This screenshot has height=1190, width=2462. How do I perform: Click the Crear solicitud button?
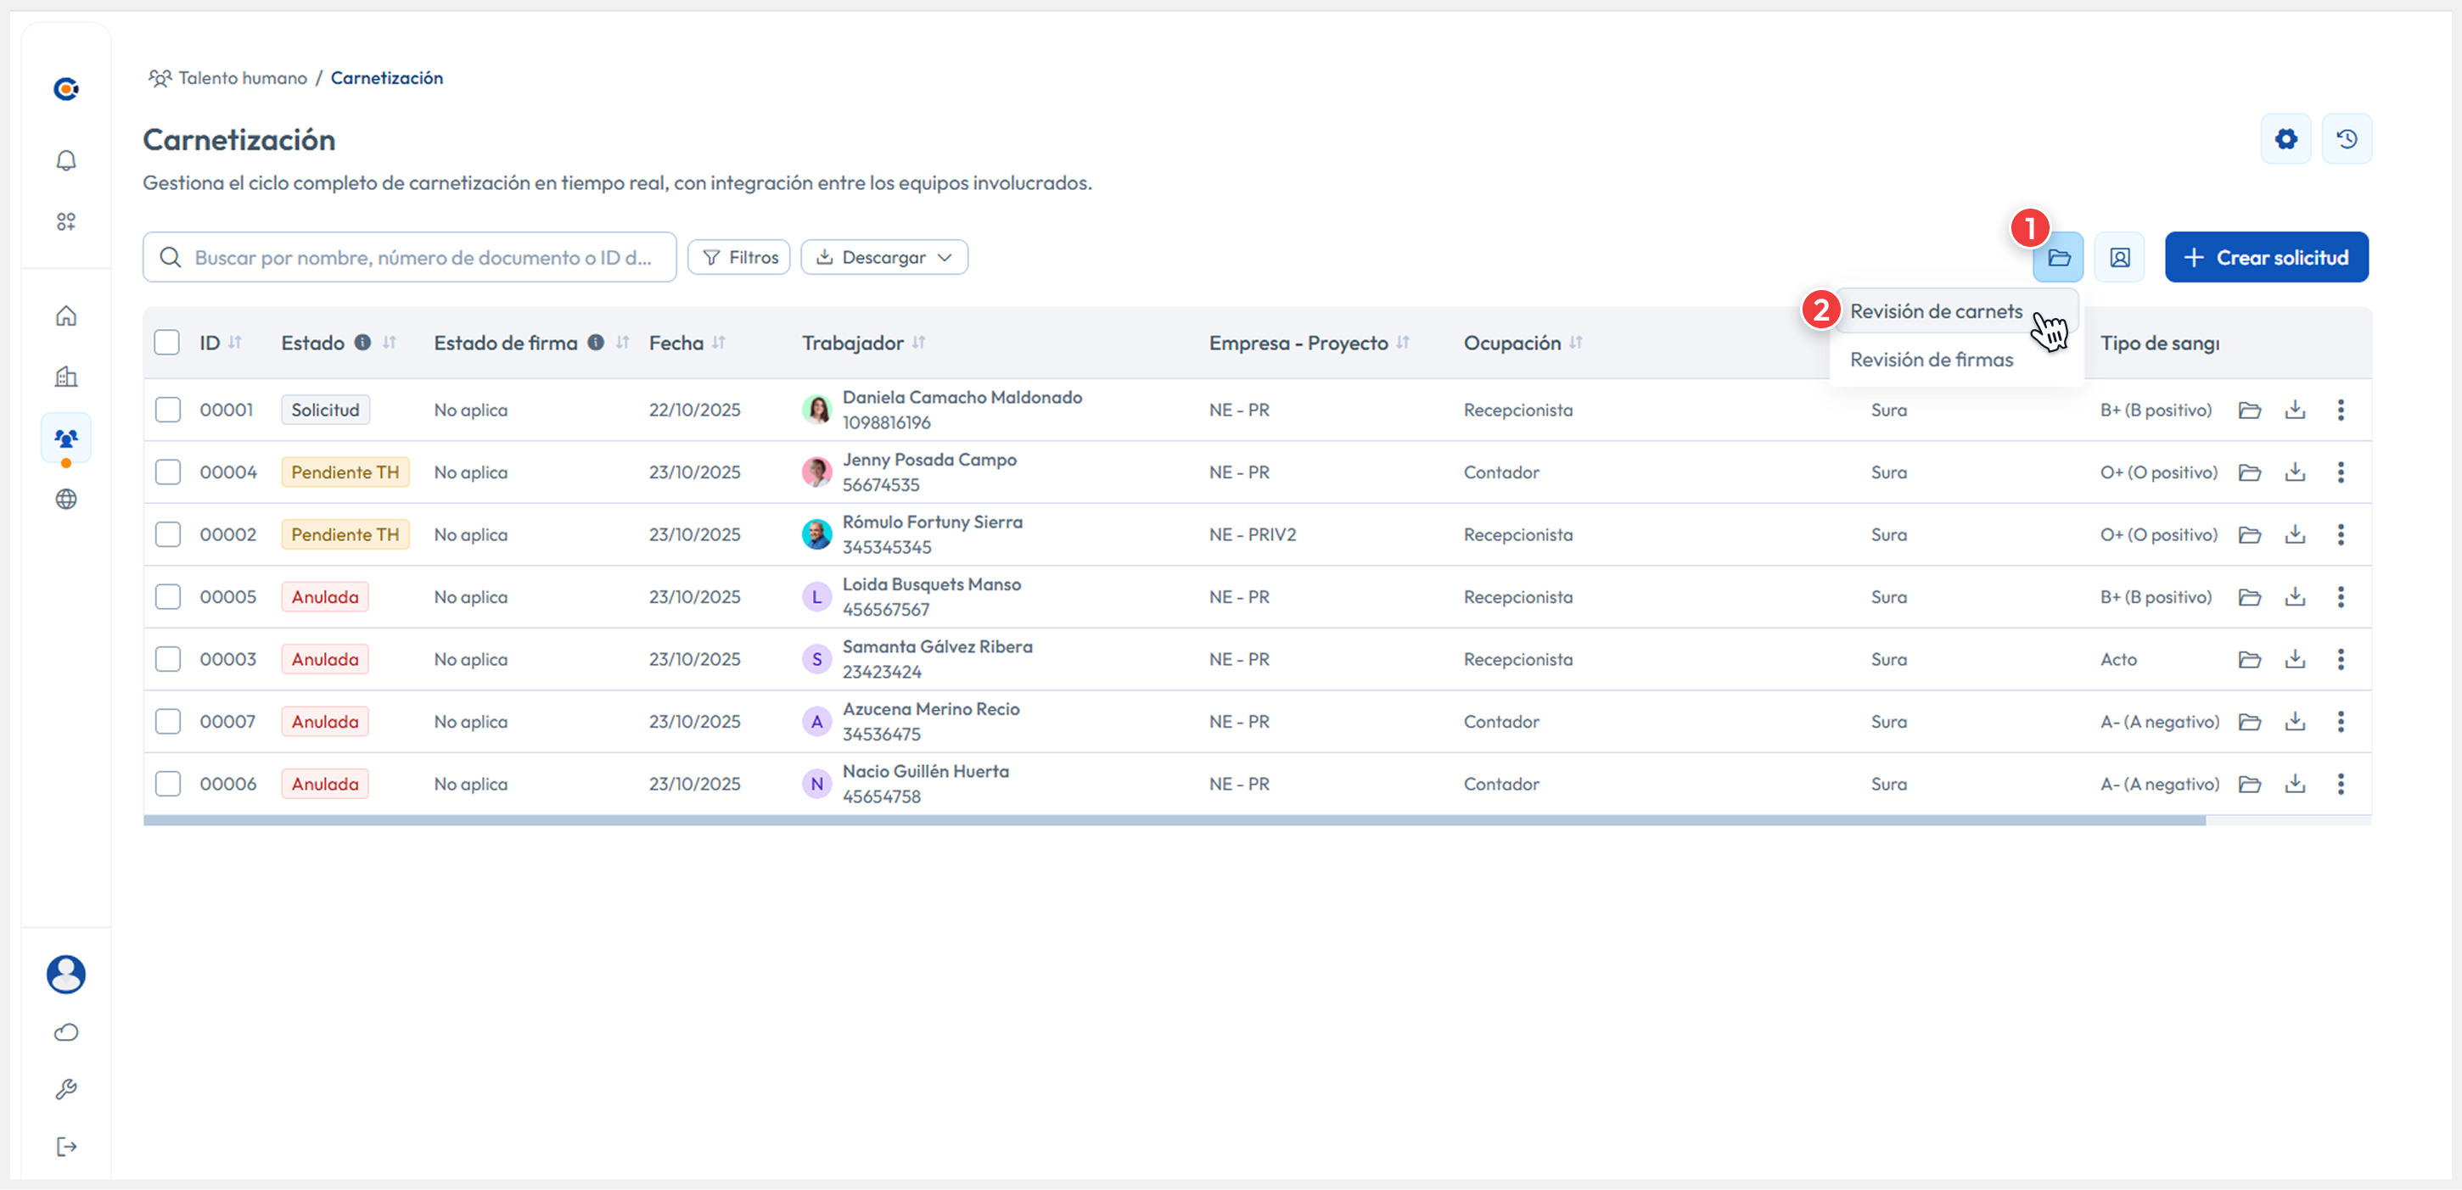pos(2266,258)
